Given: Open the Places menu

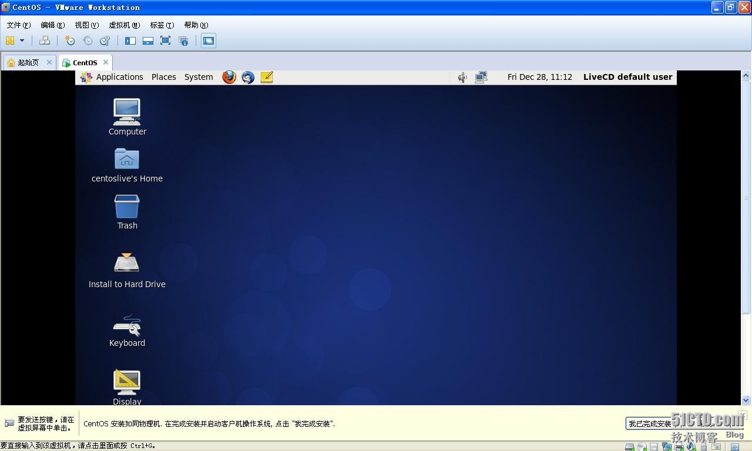Looking at the screenshot, I should tap(164, 77).
